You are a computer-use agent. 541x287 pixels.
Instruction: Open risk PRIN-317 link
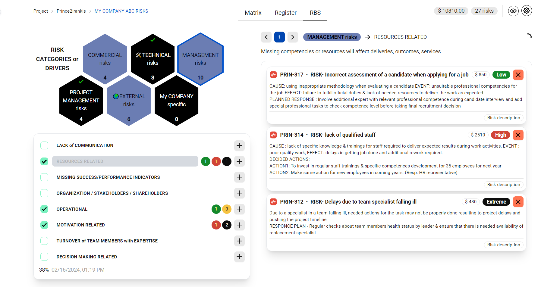click(291, 75)
